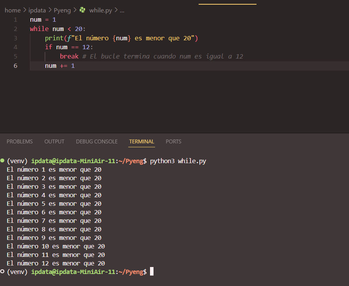Screen dimensions: 349x286
Task: Click terminal line 'El número 10 es menor'
Action: tap(56, 246)
